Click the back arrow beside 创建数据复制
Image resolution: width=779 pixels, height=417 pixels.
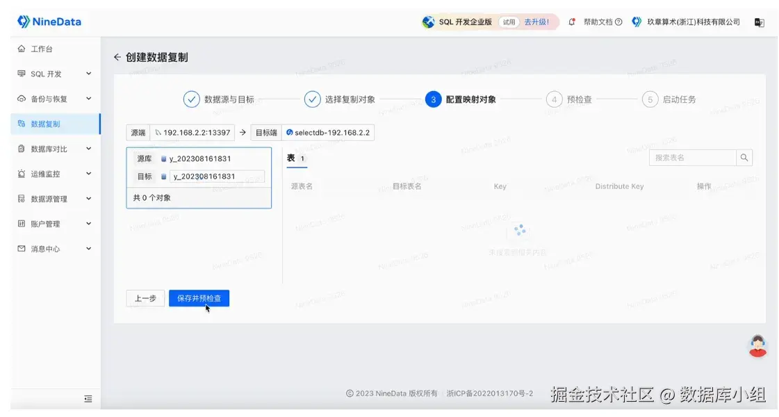(x=117, y=57)
